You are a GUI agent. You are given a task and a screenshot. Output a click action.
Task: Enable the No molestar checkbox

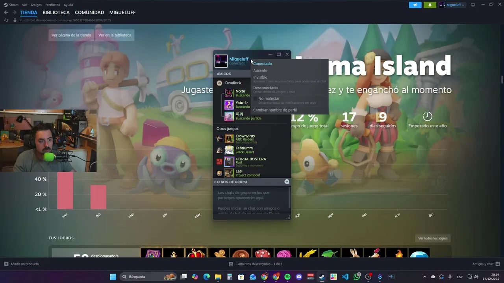tap(255, 99)
